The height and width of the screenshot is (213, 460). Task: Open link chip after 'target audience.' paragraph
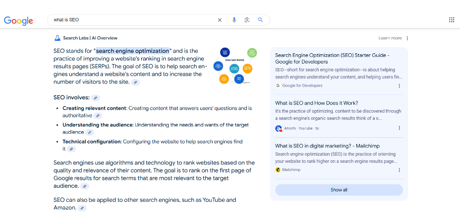coord(85,186)
